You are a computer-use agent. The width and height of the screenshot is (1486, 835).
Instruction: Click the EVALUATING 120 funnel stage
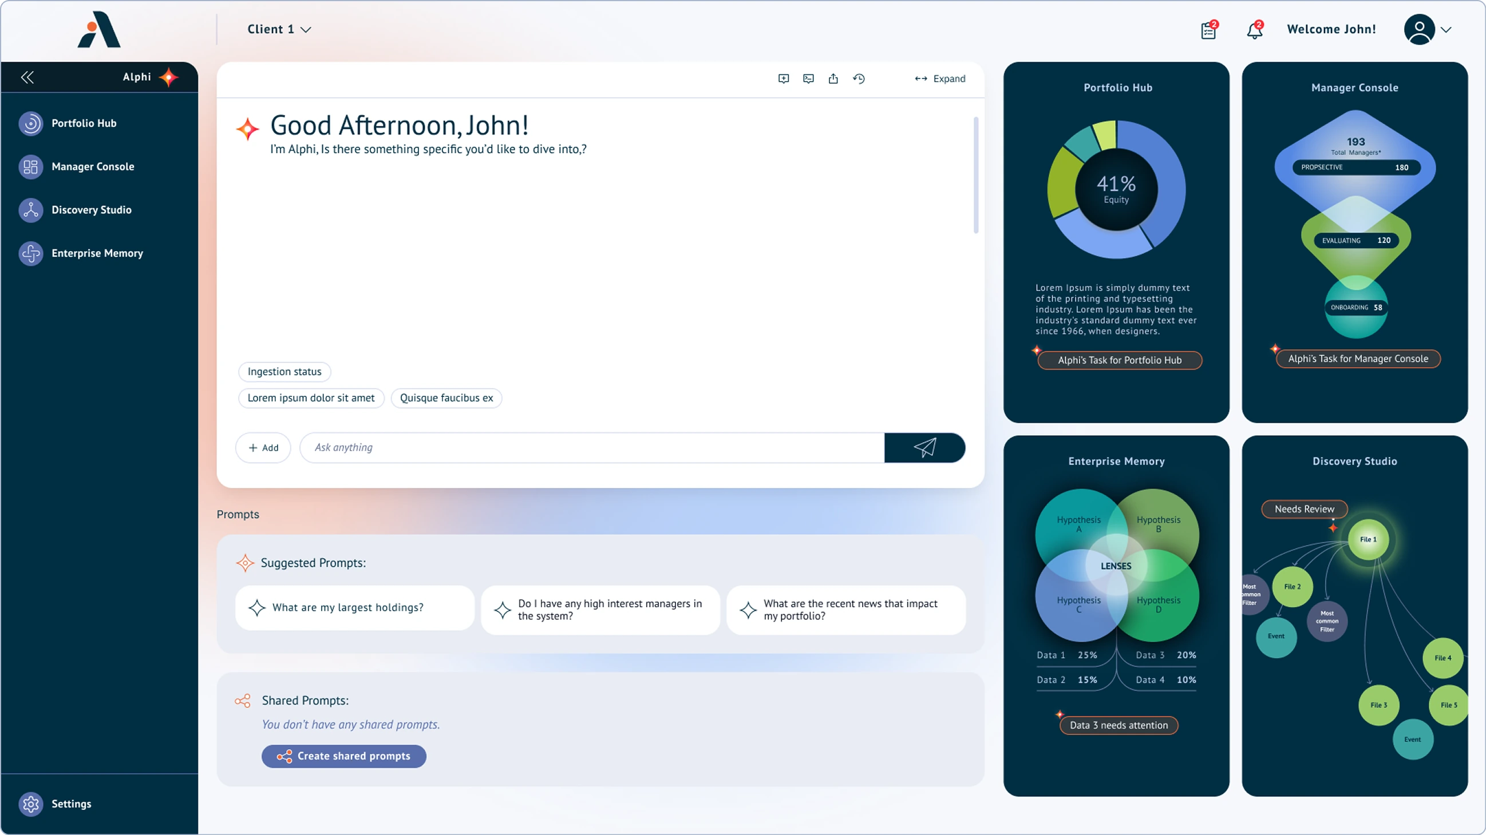[x=1355, y=240]
